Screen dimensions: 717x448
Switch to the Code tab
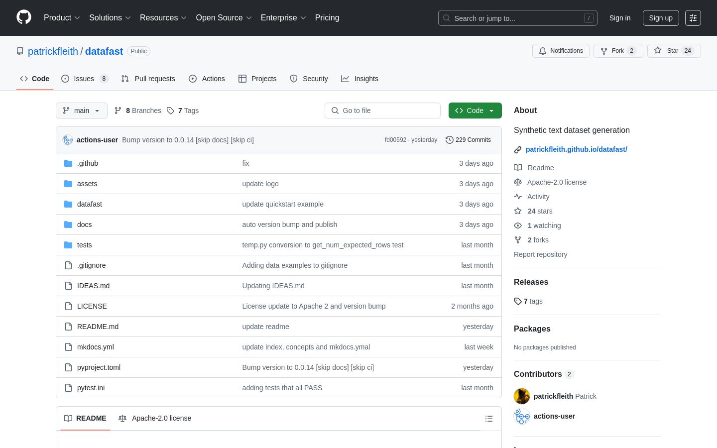[35, 79]
